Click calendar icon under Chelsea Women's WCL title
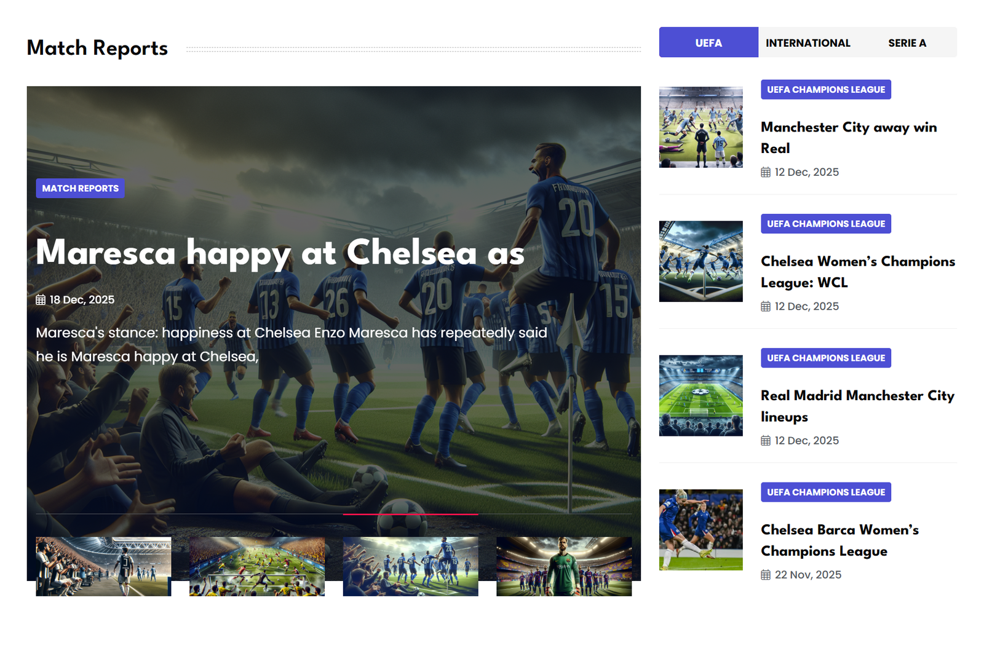984x651 pixels. click(766, 306)
